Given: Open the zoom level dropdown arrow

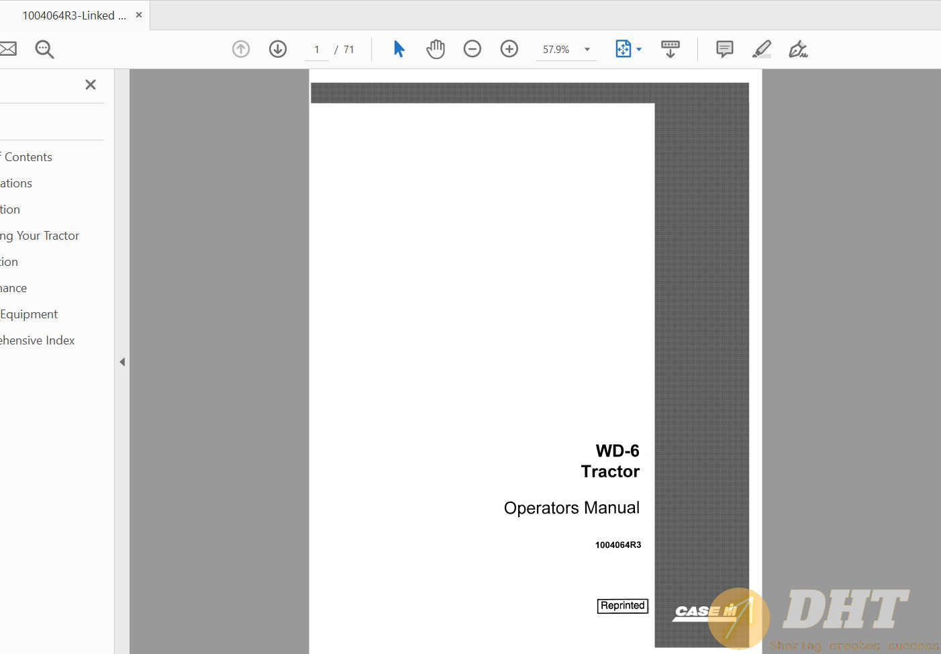Looking at the screenshot, I should coord(587,50).
